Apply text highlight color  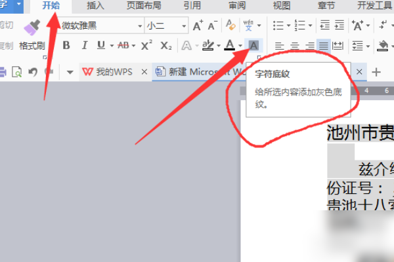(x=208, y=45)
